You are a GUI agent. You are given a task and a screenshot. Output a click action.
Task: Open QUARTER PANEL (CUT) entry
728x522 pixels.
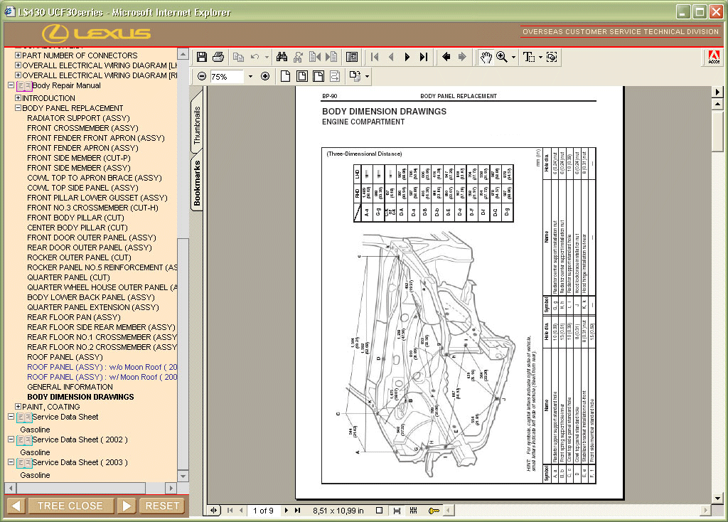[68, 277]
